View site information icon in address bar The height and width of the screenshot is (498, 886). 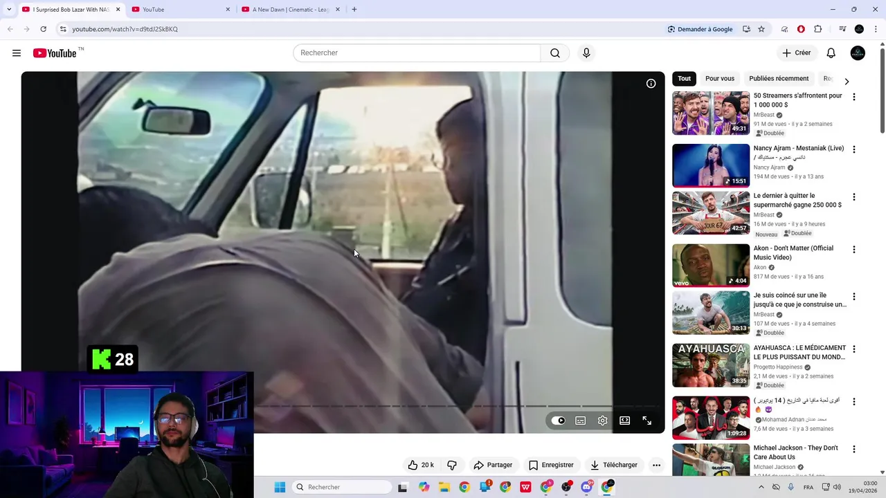click(62, 29)
